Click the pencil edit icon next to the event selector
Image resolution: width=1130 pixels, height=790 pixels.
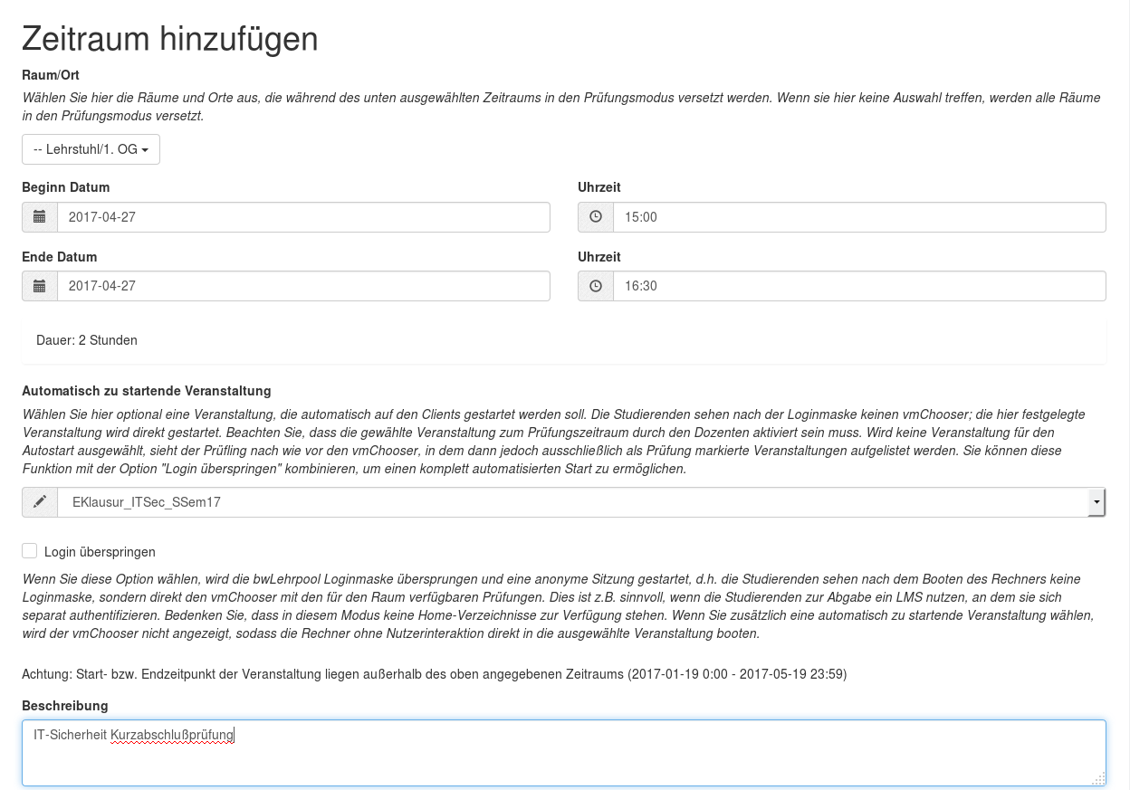[x=39, y=502]
